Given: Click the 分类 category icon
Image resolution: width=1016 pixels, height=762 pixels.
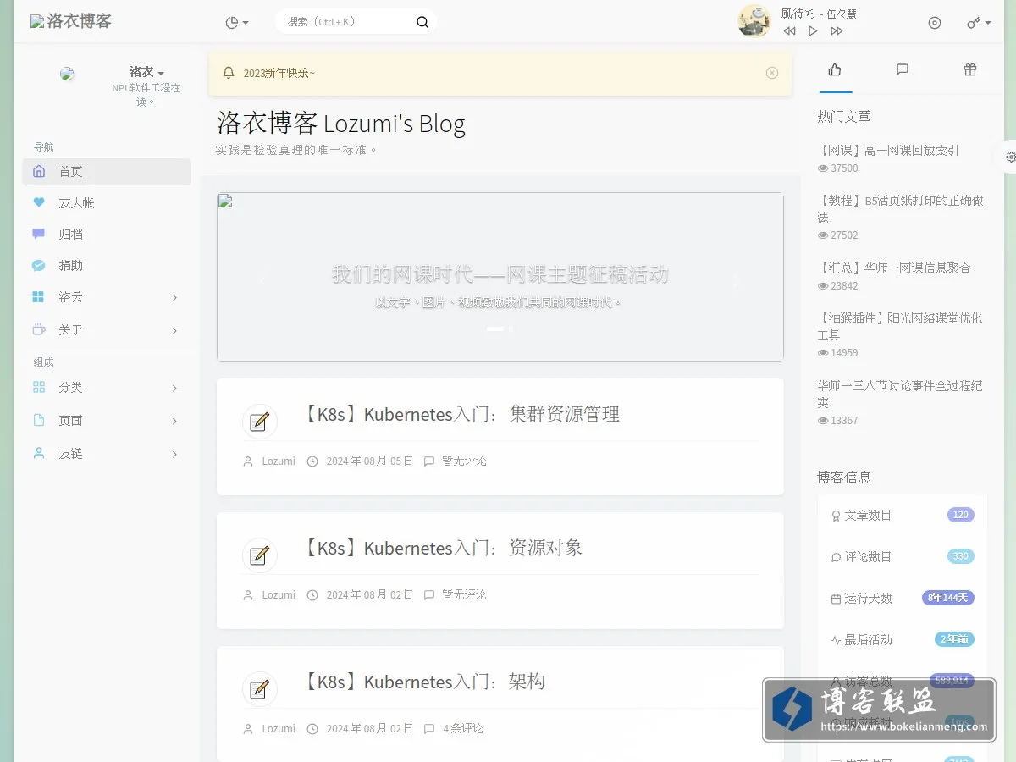Looking at the screenshot, I should tap(38, 388).
